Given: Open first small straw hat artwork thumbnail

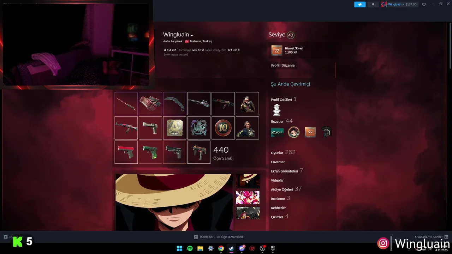Looking at the screenshot, I should 248,181.
